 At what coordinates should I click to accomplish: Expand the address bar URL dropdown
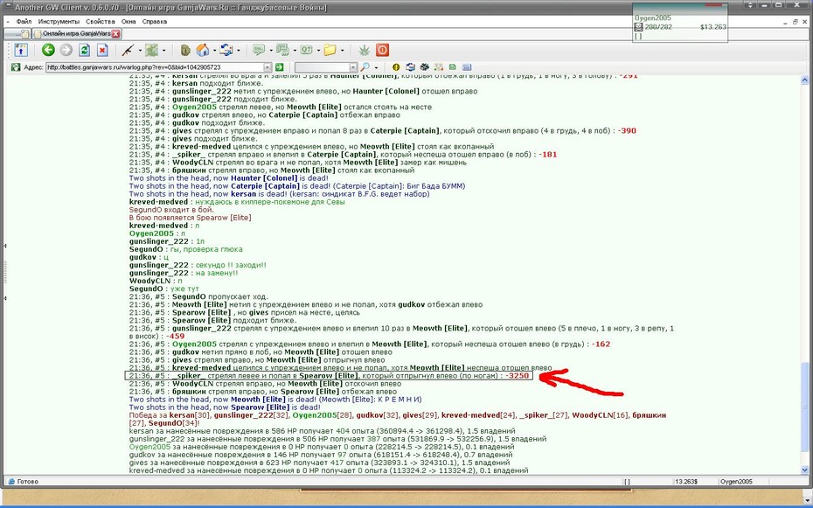268,67
